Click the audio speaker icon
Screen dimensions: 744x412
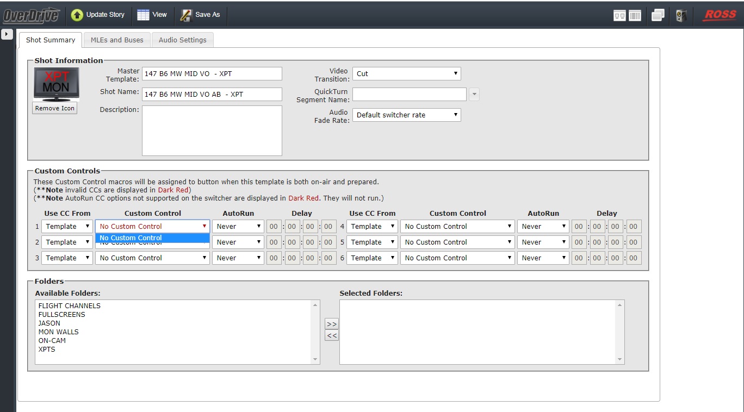tap(681, 16)
